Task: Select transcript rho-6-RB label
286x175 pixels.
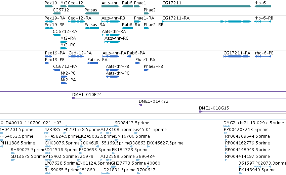Action: (264, 18)
